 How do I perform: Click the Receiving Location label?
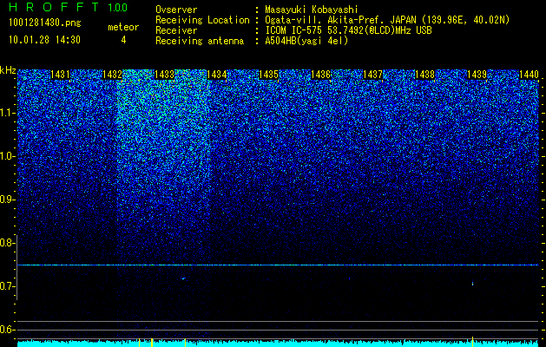pyautogui.click(x=202, y=20)
